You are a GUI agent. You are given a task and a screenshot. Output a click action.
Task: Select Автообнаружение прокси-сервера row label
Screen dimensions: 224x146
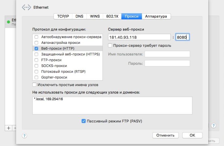71,37
